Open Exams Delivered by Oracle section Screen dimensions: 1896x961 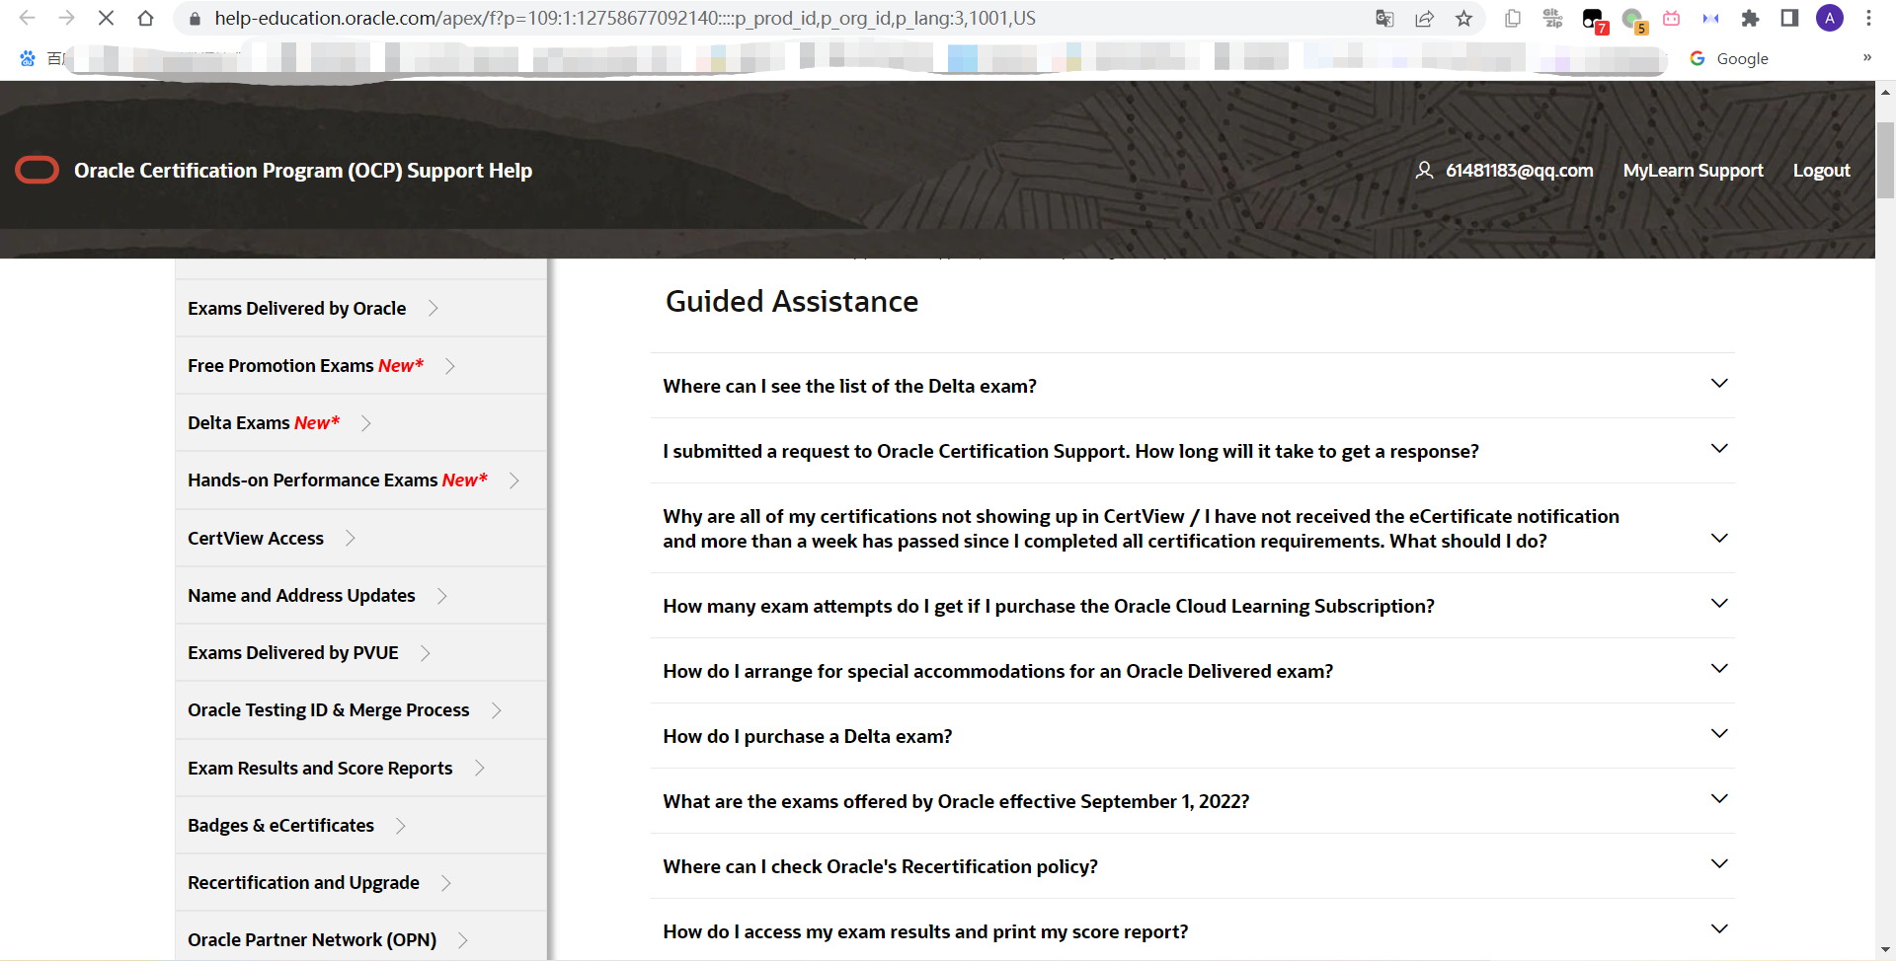tap(360, 309)
